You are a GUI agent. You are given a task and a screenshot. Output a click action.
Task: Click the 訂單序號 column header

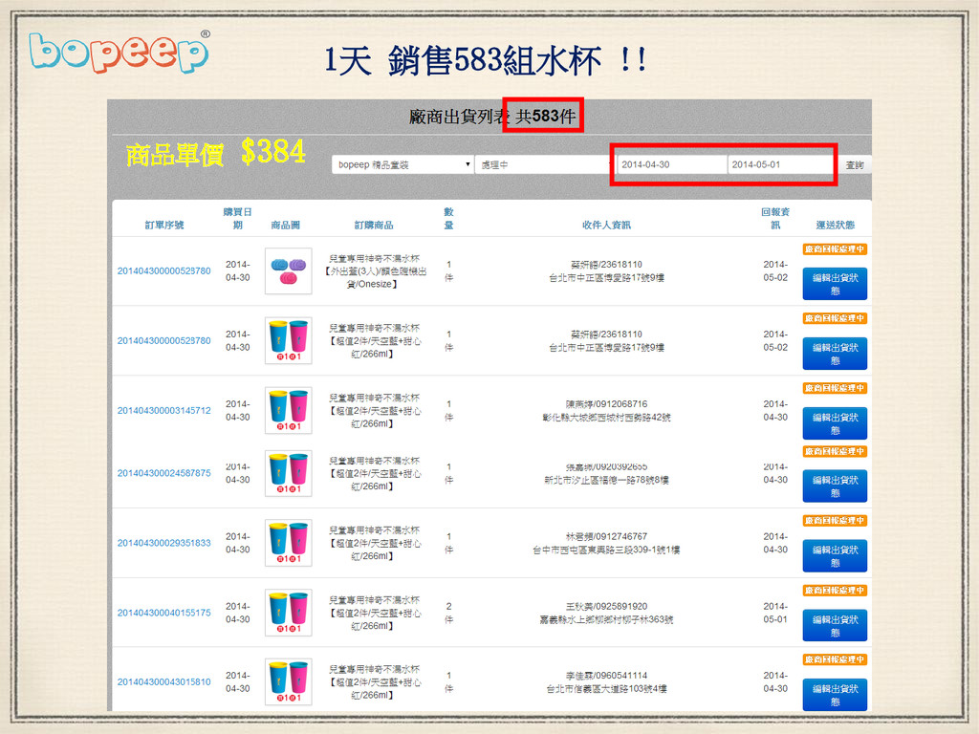(x=164, y=225)
